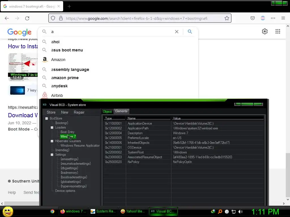Open Google Settings gear icon
The width and height of the screenshot is (290, 217).
(x=265, y=31)
